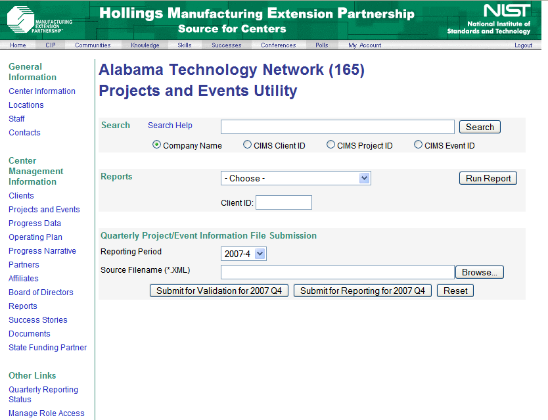
Task: Open the My Account menu item
Action: pyautogui.click(x=365, y=45)
